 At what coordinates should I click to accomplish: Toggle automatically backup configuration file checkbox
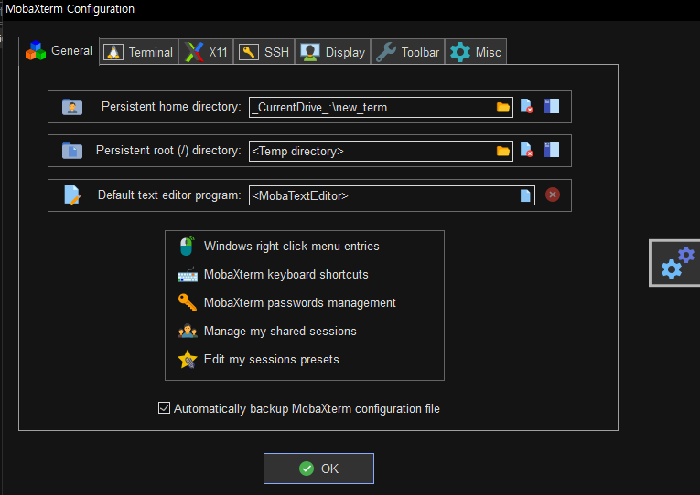[x=165, y=408]
